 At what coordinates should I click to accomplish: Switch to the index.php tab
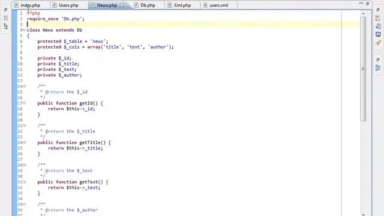(31, 5)
